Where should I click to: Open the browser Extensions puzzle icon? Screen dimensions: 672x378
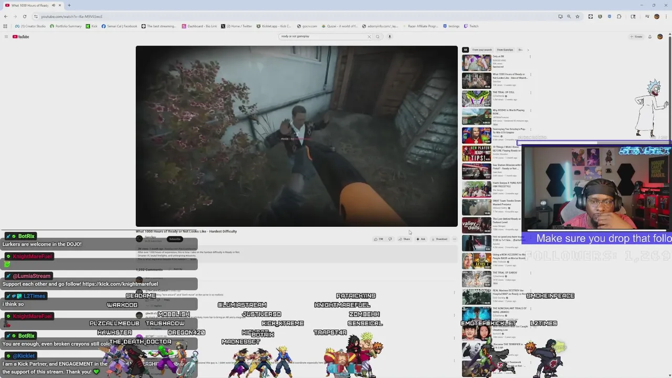click(x=619, y=16)
